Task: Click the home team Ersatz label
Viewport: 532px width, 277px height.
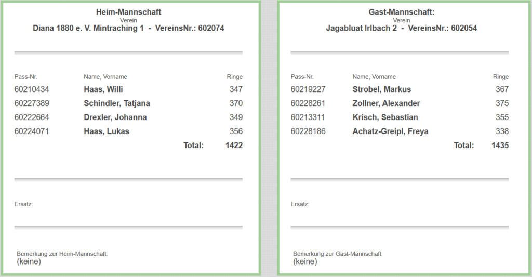Action: coord(23,204)
